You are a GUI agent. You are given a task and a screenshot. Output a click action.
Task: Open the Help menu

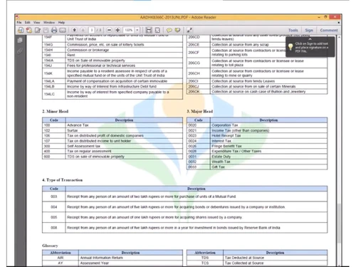[x=61, y=23]
